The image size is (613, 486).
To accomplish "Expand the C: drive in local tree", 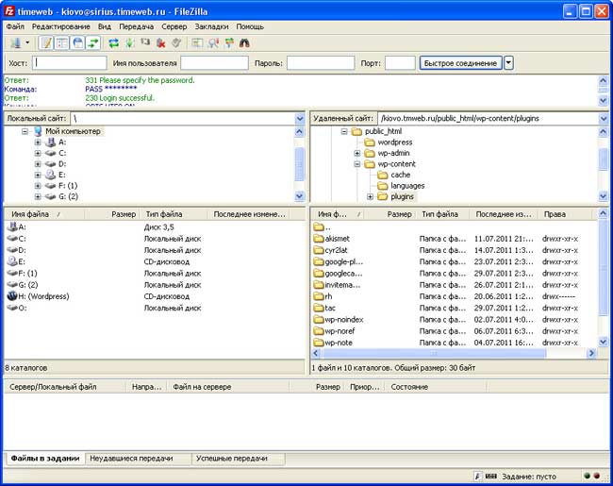I will [38, 153].
